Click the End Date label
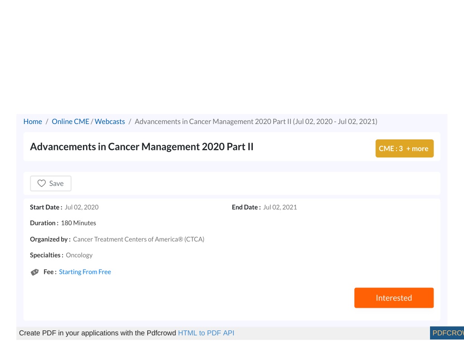The width and height of the screenshot is (464, 358). 246,207
